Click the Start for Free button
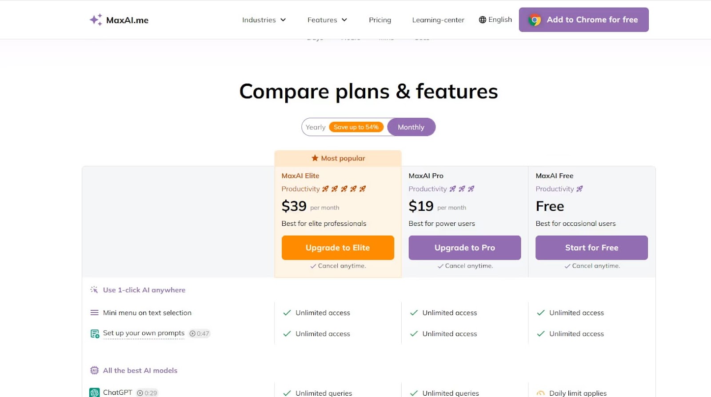Image resolution: width=711 pixels, height=397 pixels. 591,248
